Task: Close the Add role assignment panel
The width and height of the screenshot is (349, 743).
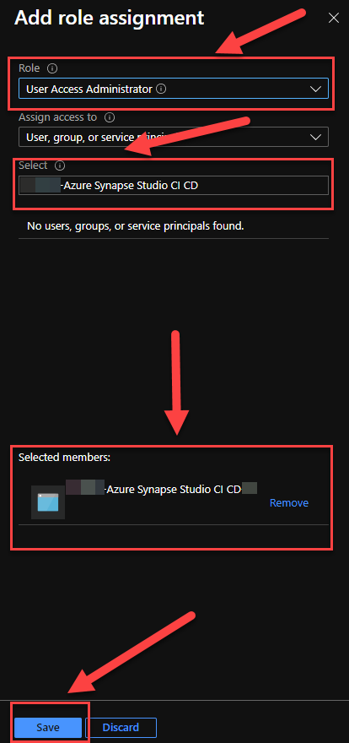Action: 334,18
